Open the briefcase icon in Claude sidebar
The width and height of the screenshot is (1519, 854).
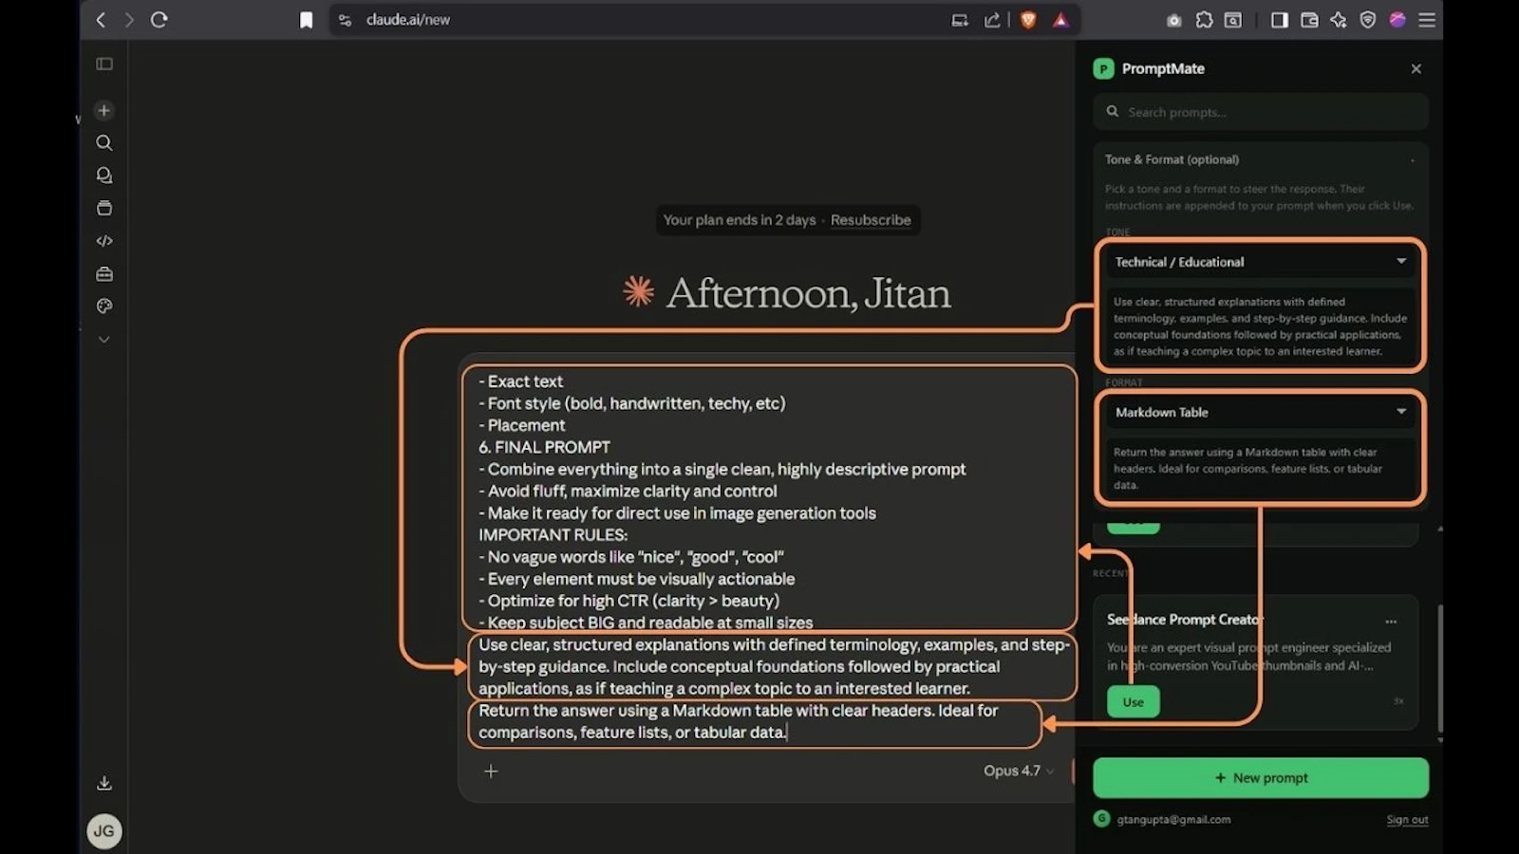click(x=104, y=274)
